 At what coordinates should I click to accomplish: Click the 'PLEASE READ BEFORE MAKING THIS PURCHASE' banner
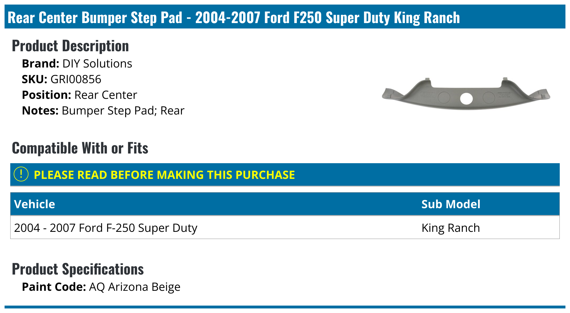[x=164, y=175]
